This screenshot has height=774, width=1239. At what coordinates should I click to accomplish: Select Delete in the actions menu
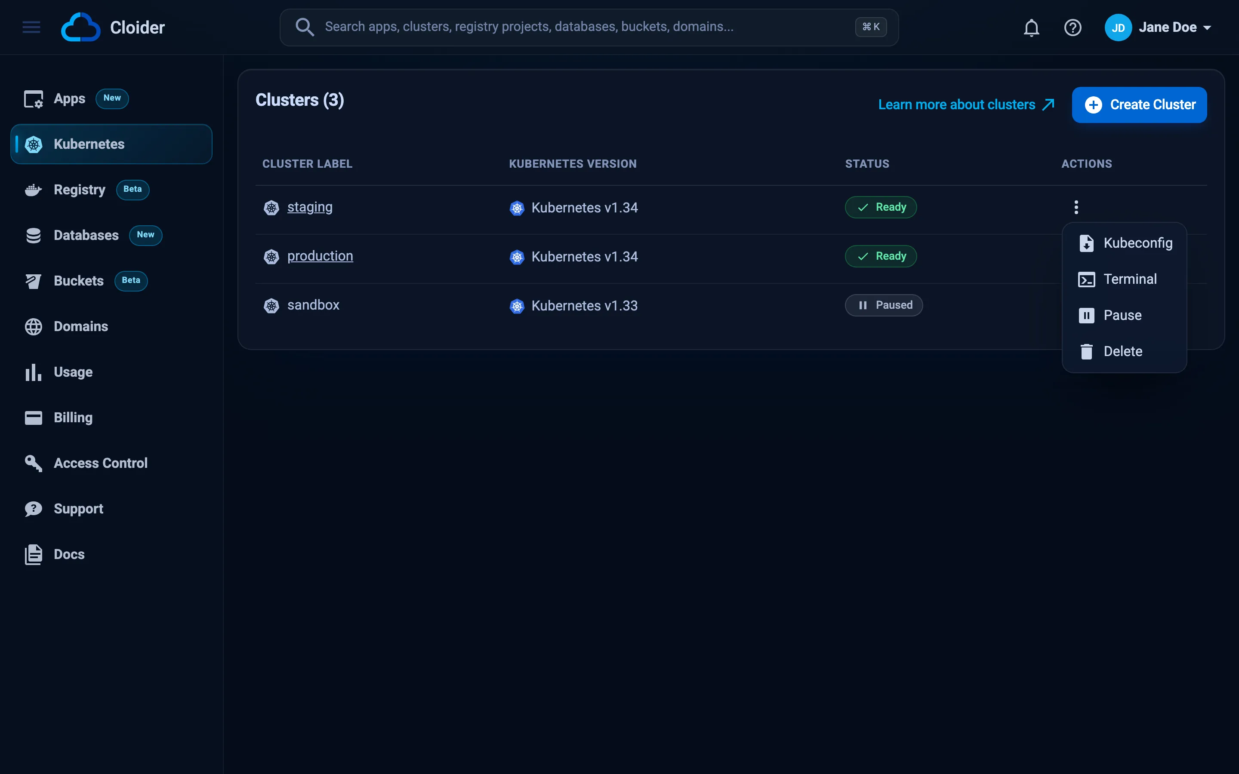1124,351
